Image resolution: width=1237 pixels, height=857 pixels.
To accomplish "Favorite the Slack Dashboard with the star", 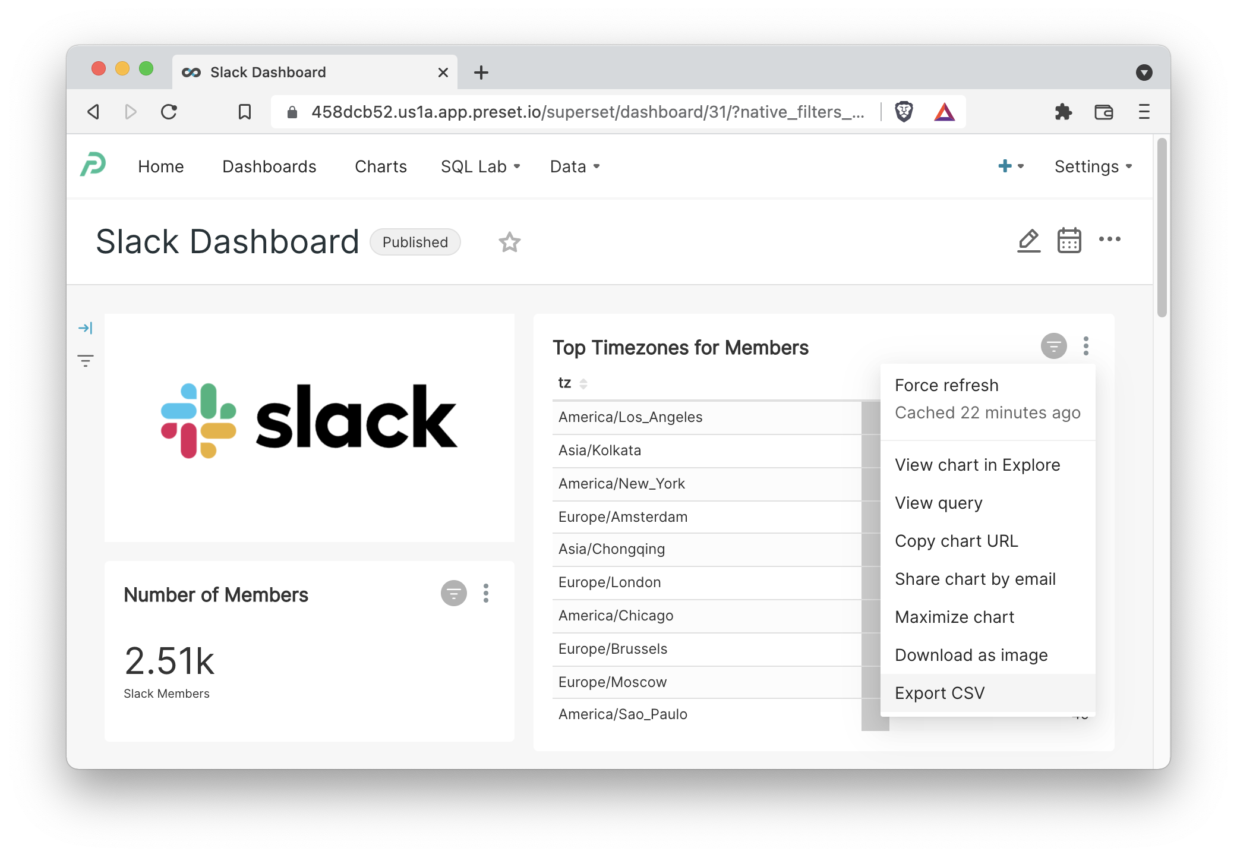I will 509,242.
